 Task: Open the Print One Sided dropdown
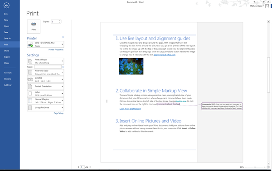point(45,72)
